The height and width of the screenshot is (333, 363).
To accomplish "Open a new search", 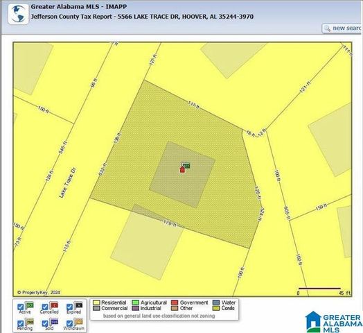I will coord(342,28).
